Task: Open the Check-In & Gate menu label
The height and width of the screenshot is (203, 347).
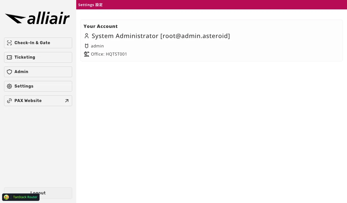Action: click(32, 43)
